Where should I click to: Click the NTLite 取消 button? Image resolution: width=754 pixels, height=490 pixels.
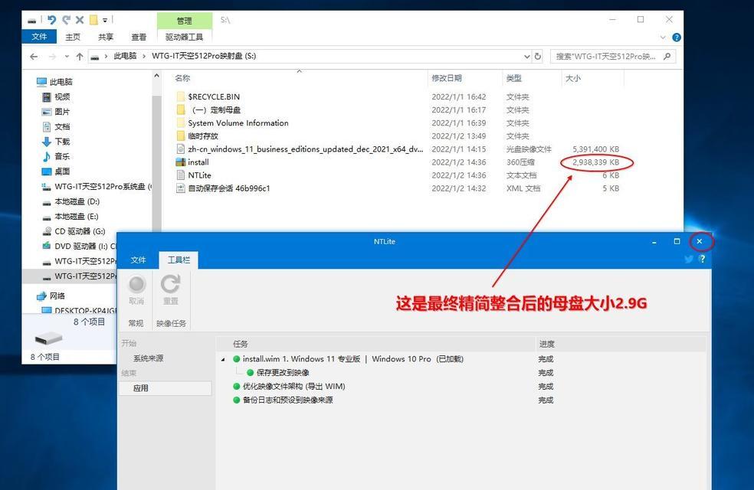point(136,291)
